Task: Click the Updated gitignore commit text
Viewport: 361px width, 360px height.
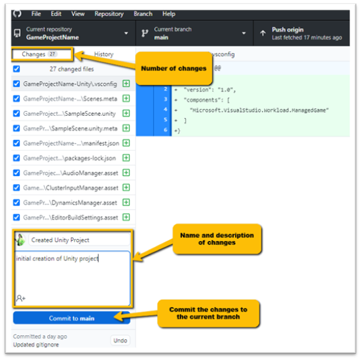Action: tap(36, 345)
